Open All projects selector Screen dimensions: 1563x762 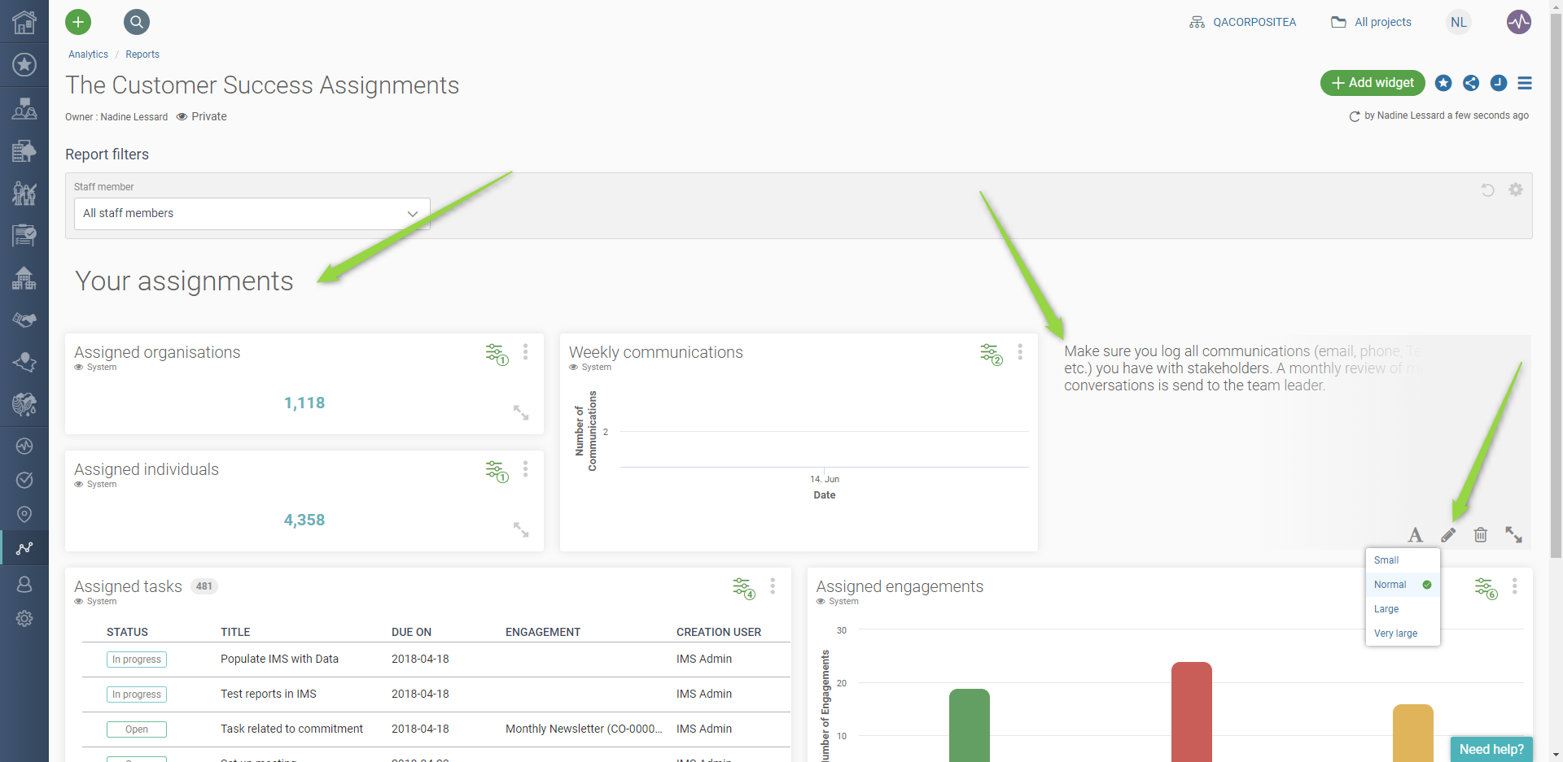point(1372,22)
